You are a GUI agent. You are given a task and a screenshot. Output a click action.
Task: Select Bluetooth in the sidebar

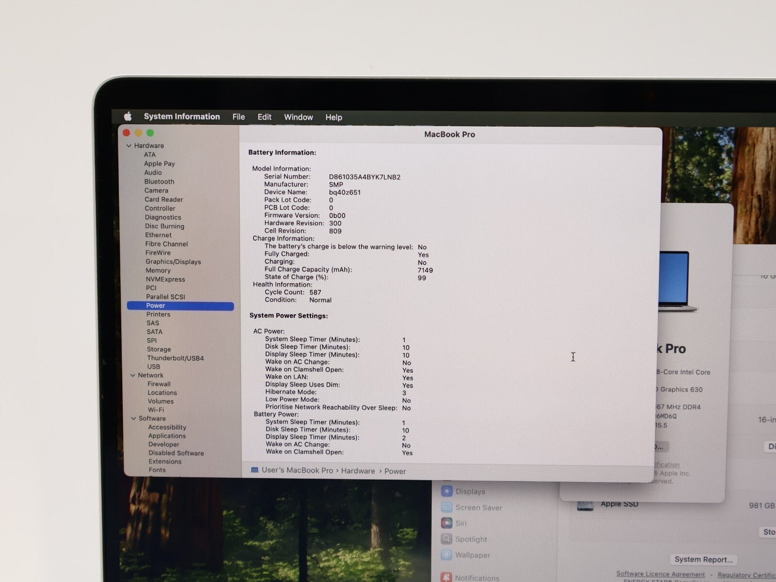click(x=159, y=181)
